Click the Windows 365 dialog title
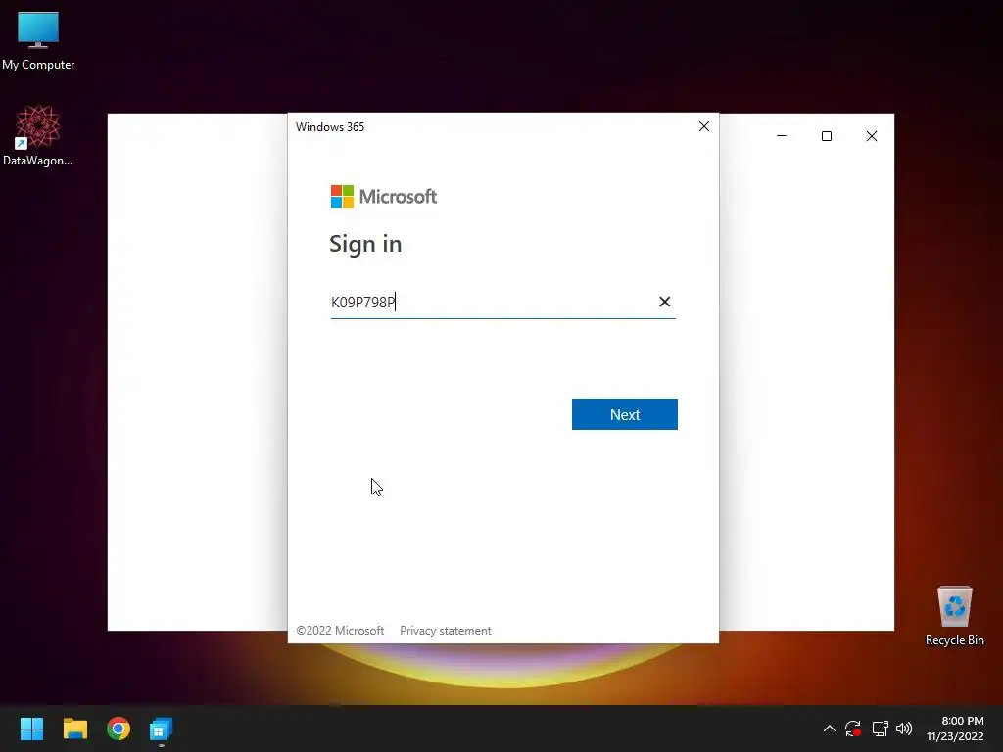 click(x=330, y=126)
